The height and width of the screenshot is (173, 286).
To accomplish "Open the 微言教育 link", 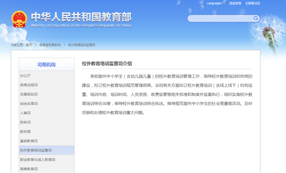I will 235,3.
